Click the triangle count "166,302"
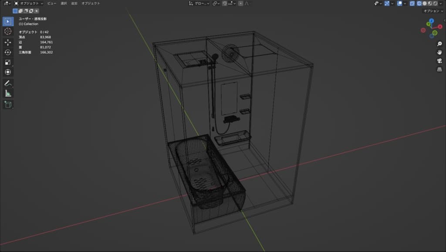The height and width of the screenshot is (252, 446). (x=46, y=53)
